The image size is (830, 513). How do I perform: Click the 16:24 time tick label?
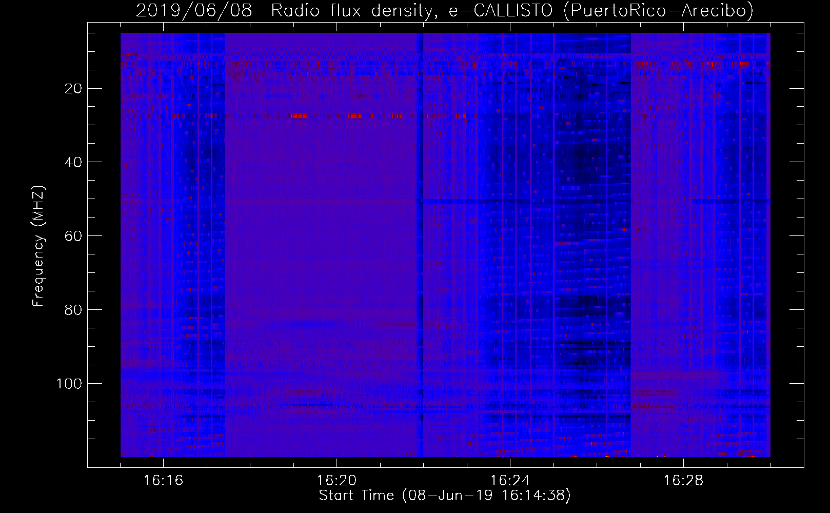(510, 481)
